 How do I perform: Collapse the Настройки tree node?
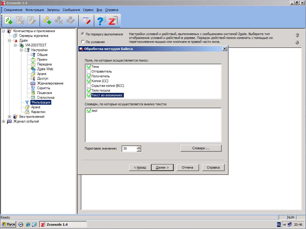[21, 50]
